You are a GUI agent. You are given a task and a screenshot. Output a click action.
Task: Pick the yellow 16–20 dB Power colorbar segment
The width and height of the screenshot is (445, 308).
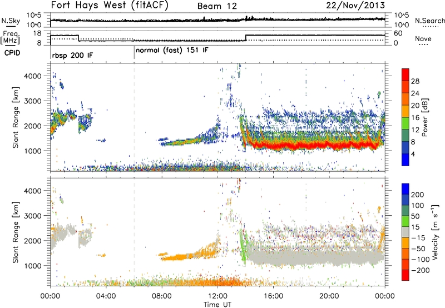pyautogui.click(x=406, y=111)
